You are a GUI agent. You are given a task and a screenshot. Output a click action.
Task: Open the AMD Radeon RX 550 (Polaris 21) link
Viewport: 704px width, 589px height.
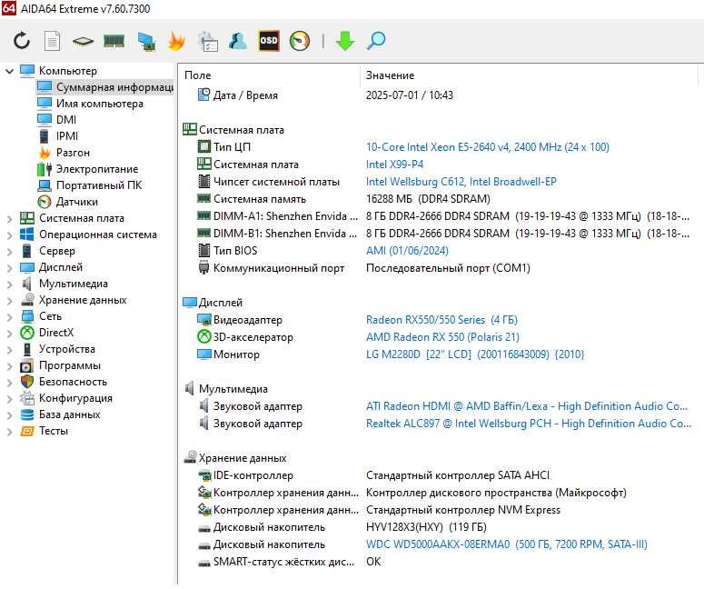442,337
